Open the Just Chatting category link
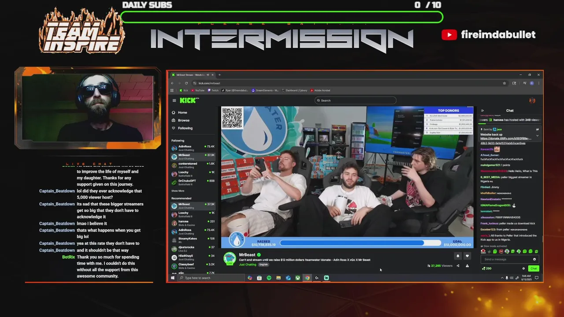This screenshot has width=564, height=317. [x=247, y=265]
